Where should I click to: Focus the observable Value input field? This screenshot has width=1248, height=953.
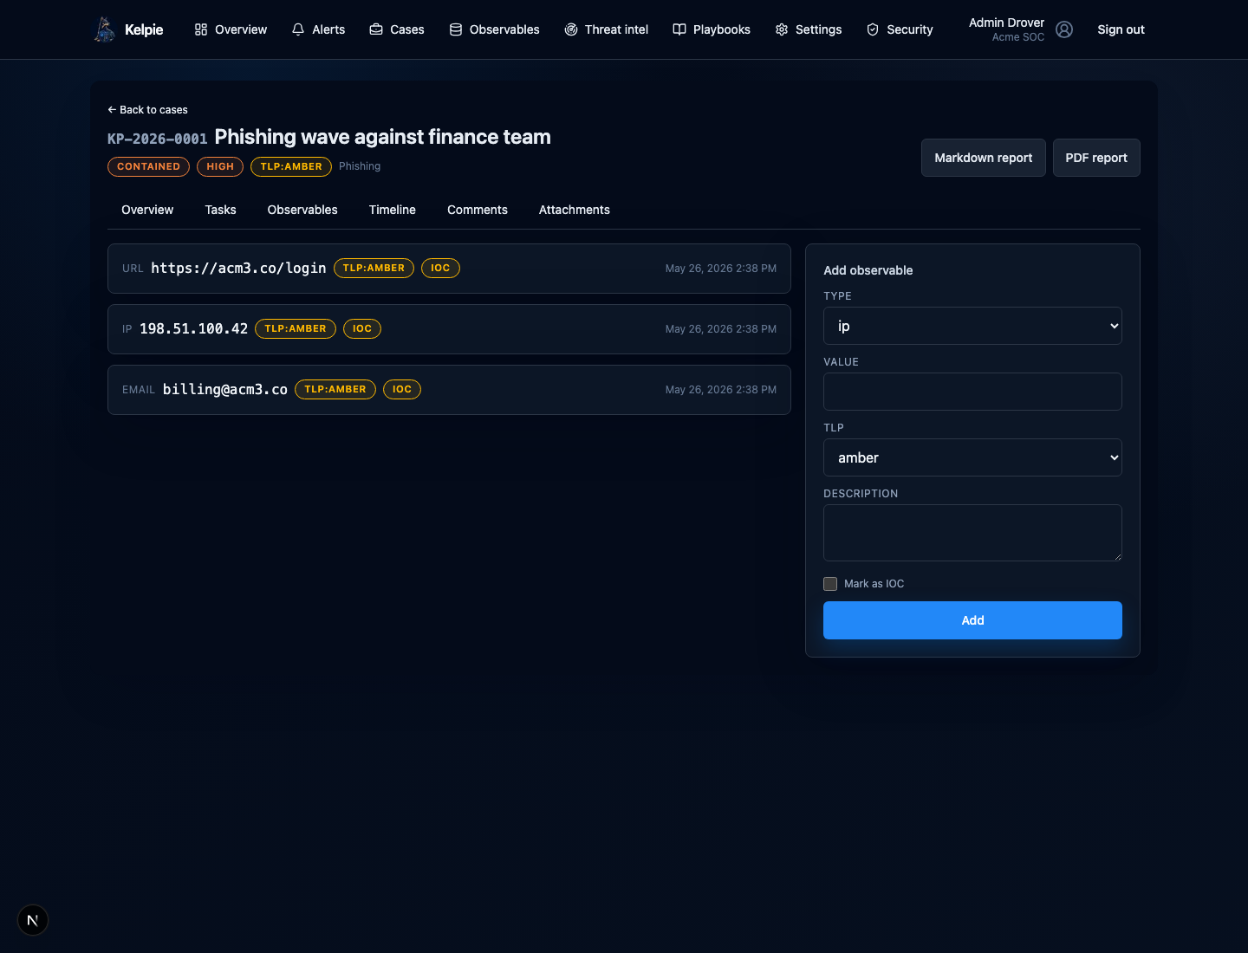tap(972, 392)
